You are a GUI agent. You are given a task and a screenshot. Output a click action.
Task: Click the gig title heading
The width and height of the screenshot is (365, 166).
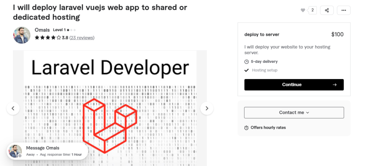click(100, 12)
